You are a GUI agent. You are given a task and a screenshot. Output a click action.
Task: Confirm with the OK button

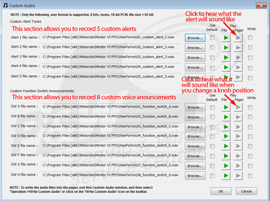coord(221,191)
